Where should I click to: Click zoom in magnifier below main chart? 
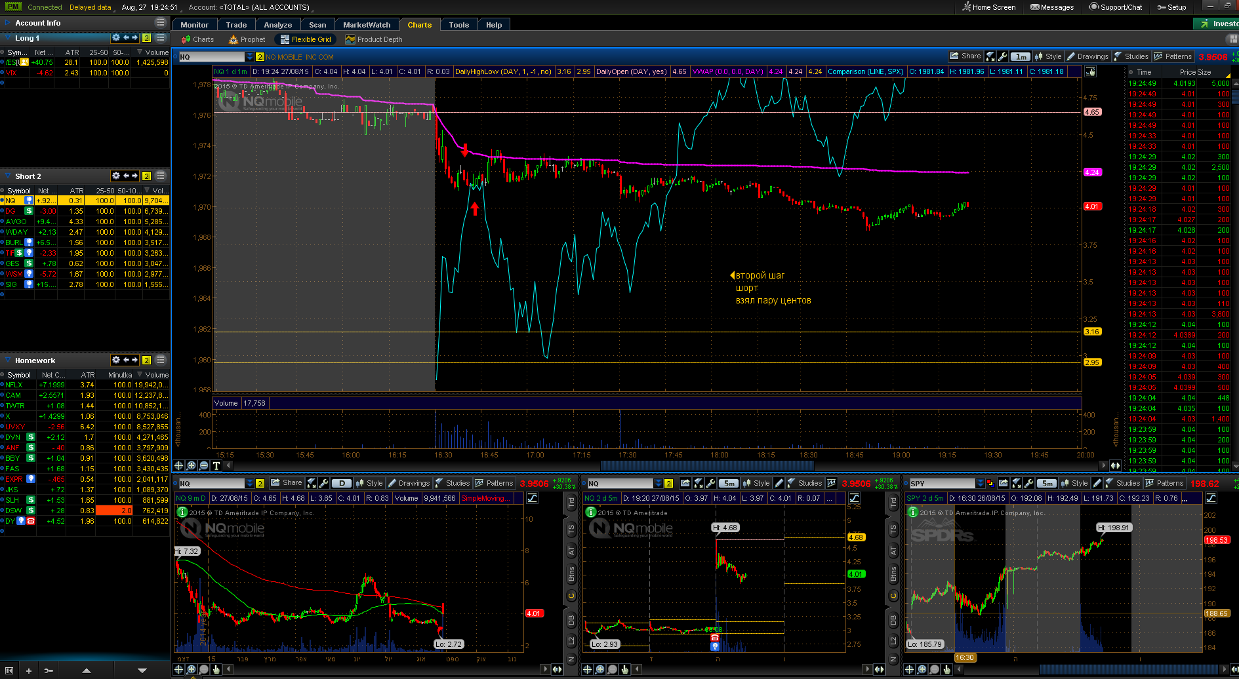click(191, 465)
